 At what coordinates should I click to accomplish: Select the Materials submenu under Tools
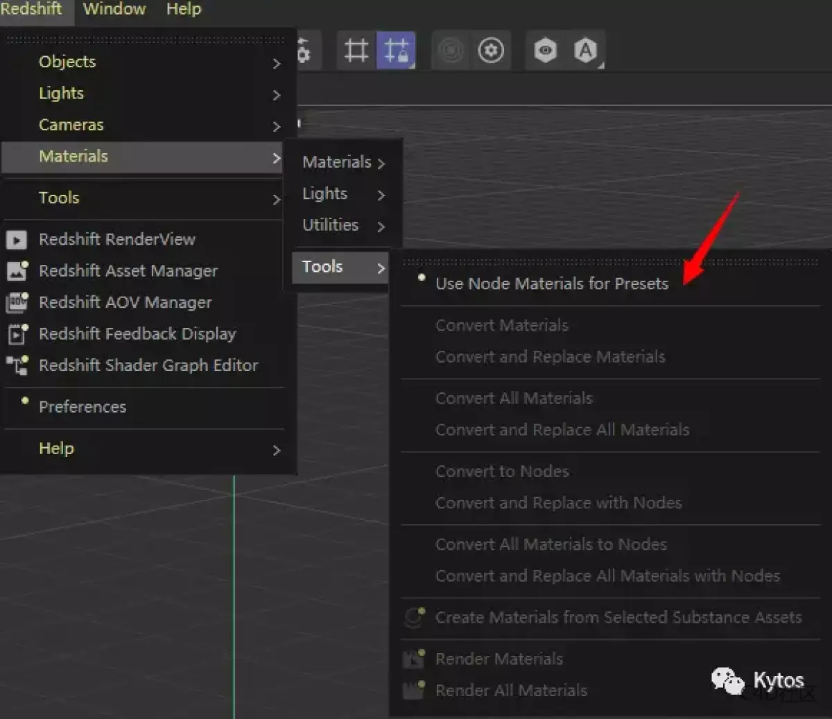[x=338, y=162]
